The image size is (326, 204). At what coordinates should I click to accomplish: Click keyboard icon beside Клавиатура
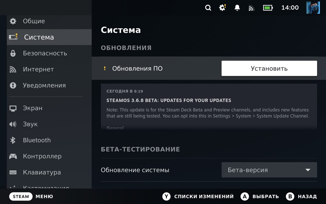pos(13,172)
